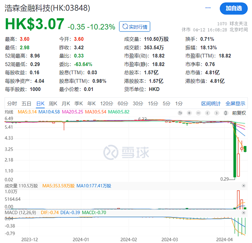Add stock to watchlist with 加自选
Image resolution: width=252 pixels, height=243 pixels.
point(233,8)
